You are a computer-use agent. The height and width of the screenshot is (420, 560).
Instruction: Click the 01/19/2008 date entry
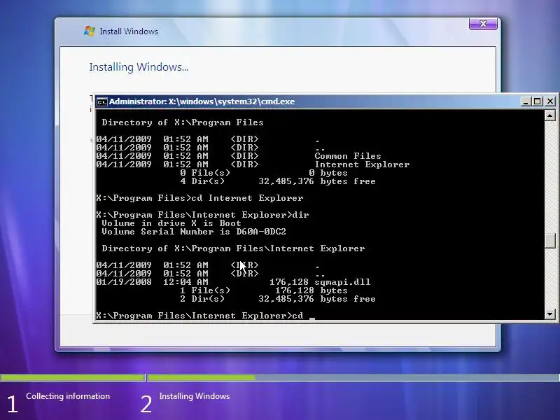[124, 282]
